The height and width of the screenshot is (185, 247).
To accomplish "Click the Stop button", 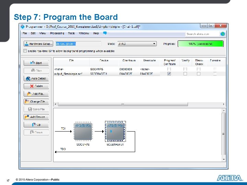I will tap(36, 71).
